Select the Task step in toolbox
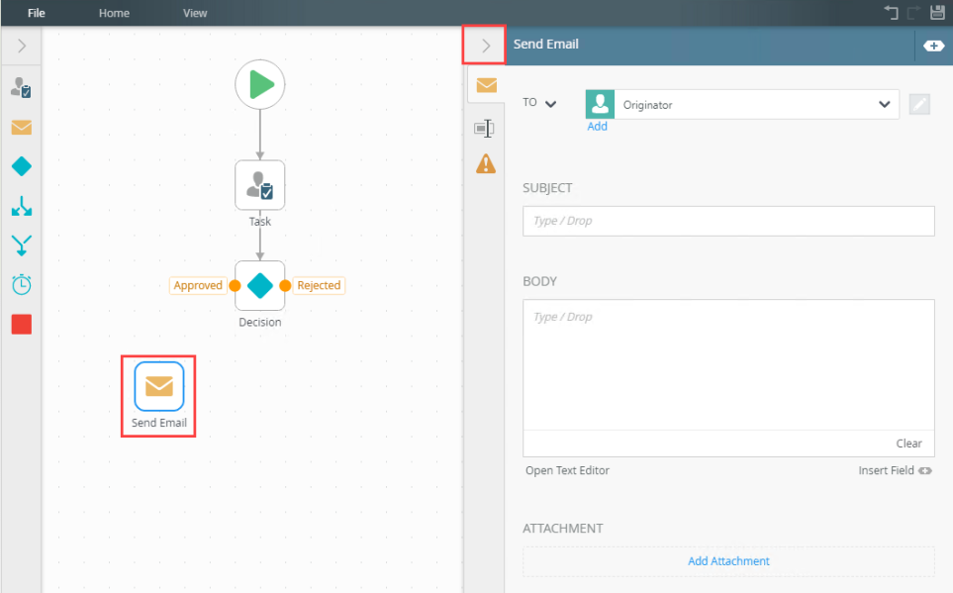The width and height of the screenshot is (953, 593). click(21, 88)
